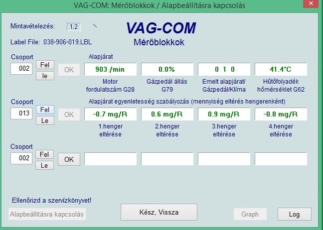
Task: Click the enabled OK button in bottom row
Action: [69, 159]
